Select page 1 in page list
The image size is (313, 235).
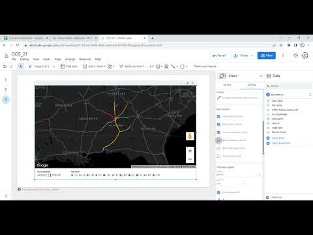click(x=6, y=80)
